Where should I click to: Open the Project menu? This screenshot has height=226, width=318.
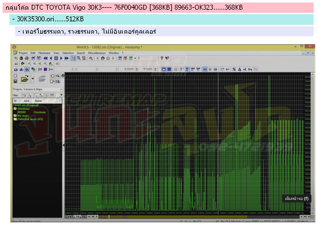[x=23, y=53]
